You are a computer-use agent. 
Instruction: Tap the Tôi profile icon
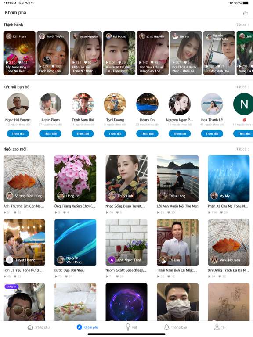pos(217,327)
